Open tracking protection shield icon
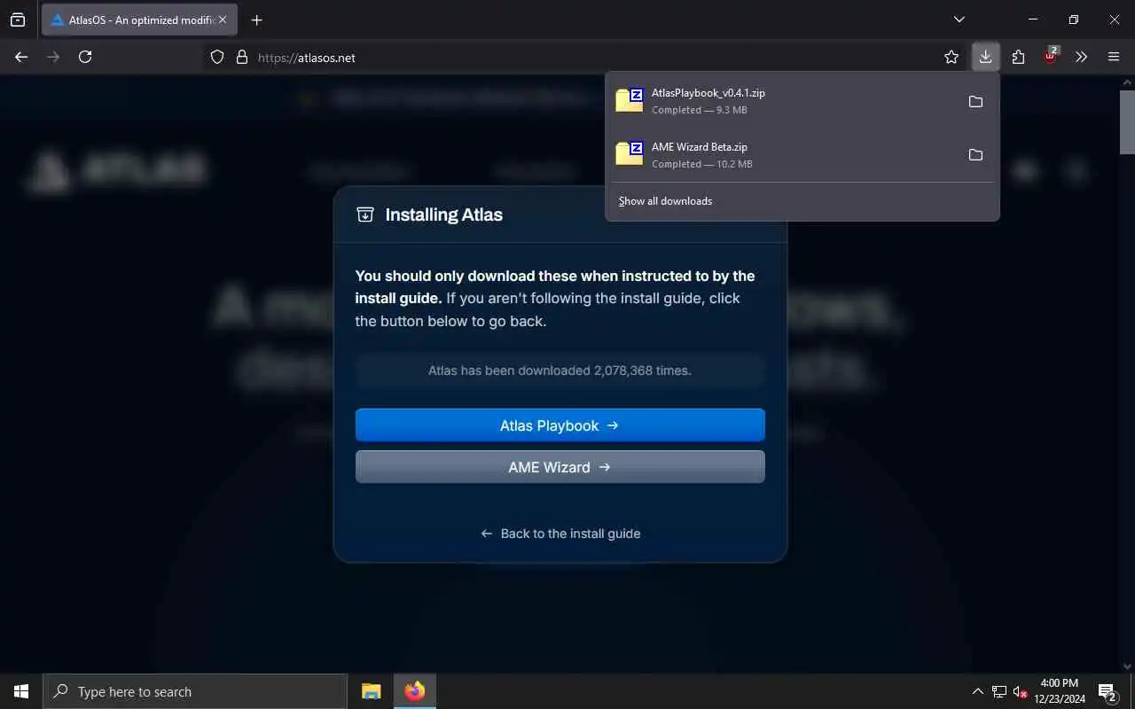 [x=217, y=57]
